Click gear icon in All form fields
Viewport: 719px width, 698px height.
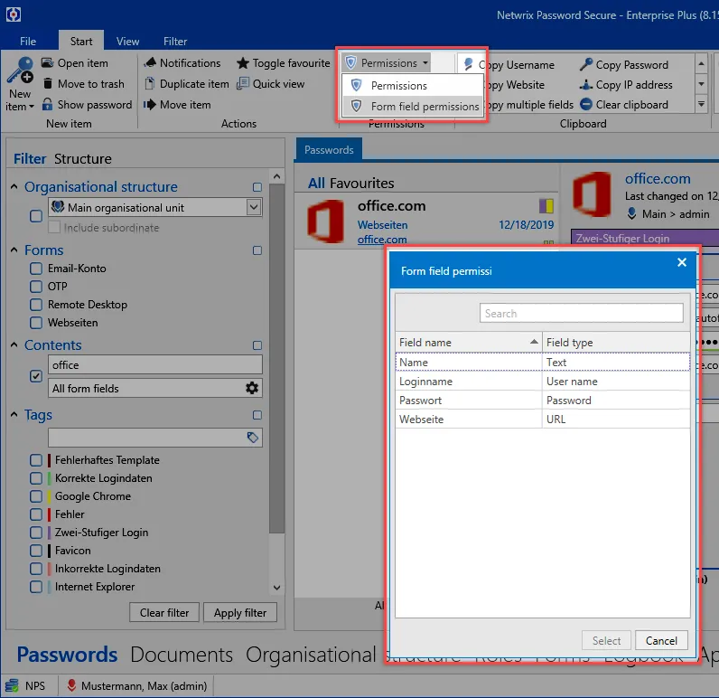[252, 388]
